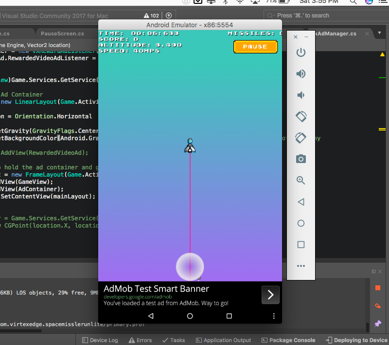Activate the emulator zoom magnifier tool

click(301, 180)
